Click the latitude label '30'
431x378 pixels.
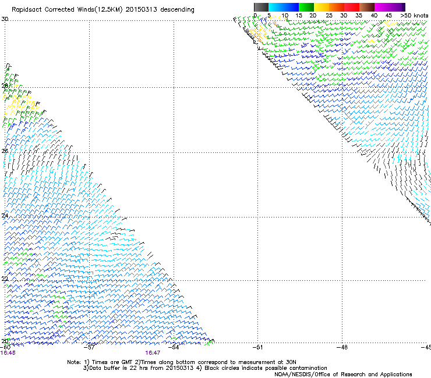5,19
